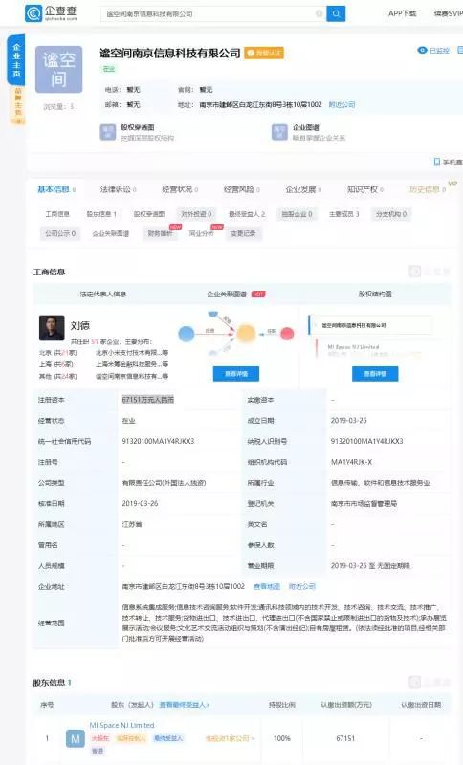
Task: Open the 股权穿透图 icon
Action: tap(108, 132)
